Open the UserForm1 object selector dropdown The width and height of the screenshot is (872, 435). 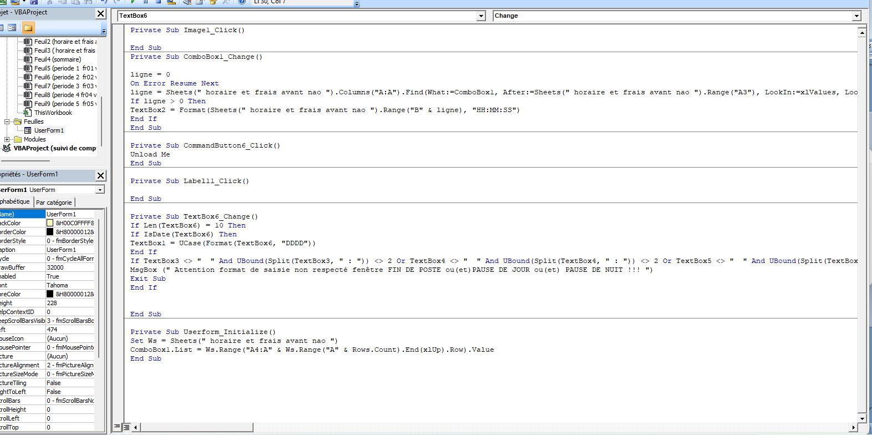coord(100,190)
